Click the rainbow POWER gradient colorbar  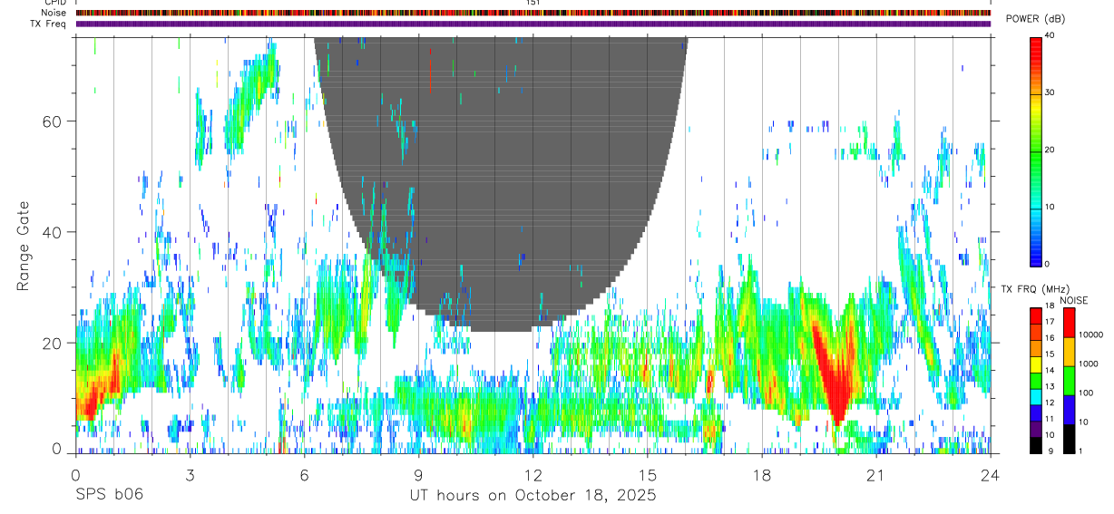(1035, 150)
